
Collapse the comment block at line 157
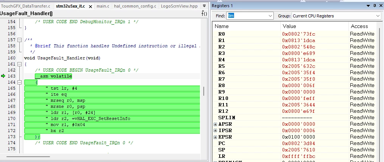[20, 40]
